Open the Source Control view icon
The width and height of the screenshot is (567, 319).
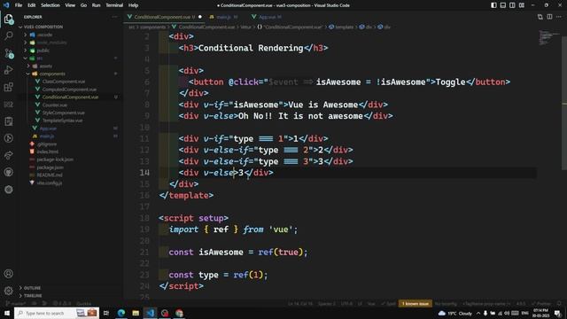pos(9,53)
